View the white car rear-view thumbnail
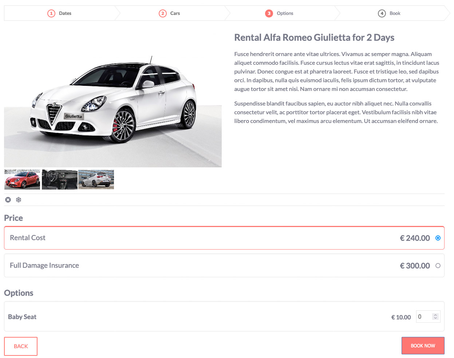This screenshot has height=358, width=454. click(x=96, y=179)
